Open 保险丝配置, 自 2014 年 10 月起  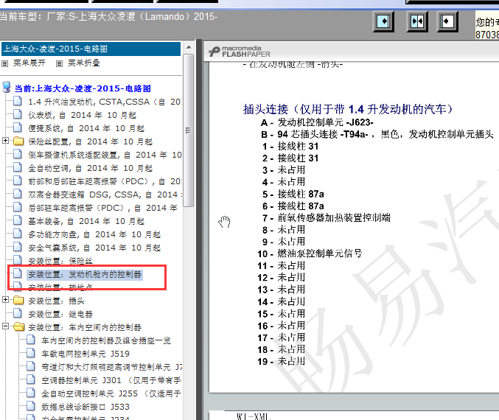[x=91, y=141]
